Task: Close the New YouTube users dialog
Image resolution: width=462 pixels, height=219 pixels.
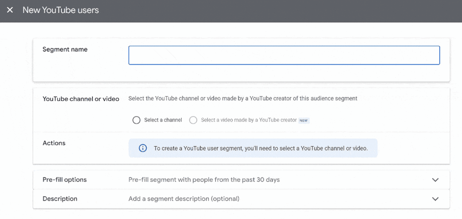Action: click(x=10, y=10)
